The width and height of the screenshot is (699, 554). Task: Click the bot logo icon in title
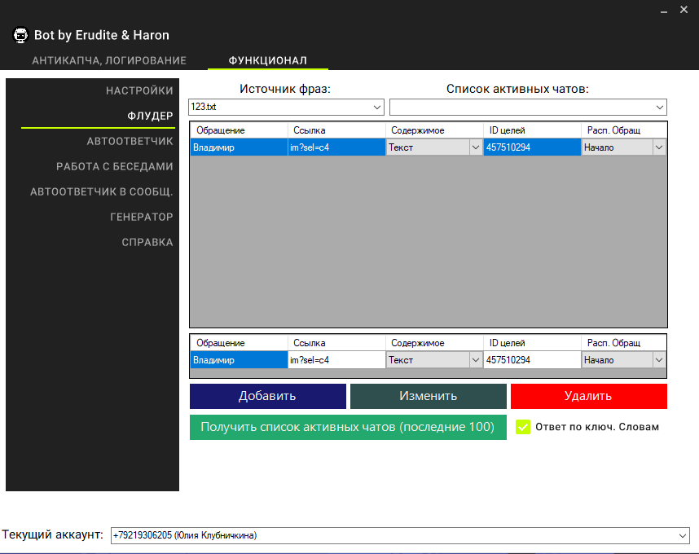tap(20, 35)
